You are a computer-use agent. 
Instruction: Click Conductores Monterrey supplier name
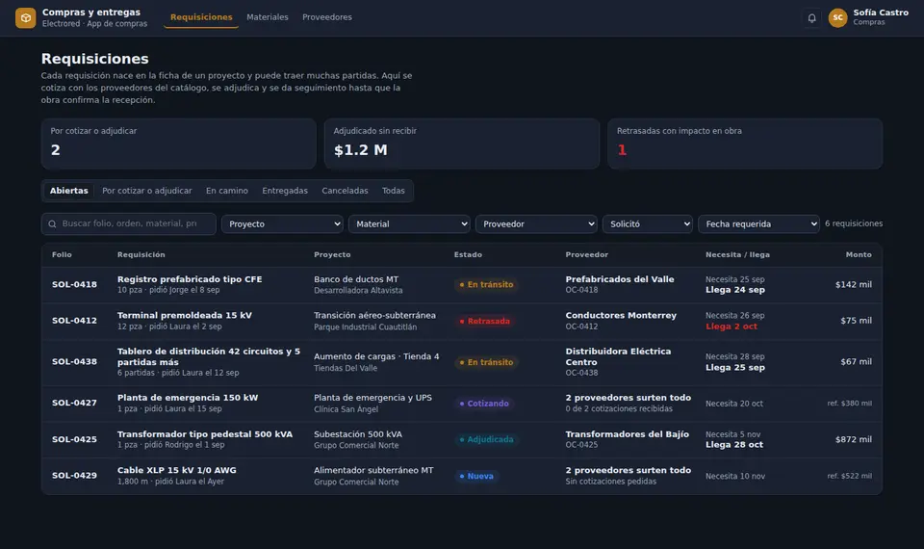pos(621,315)
